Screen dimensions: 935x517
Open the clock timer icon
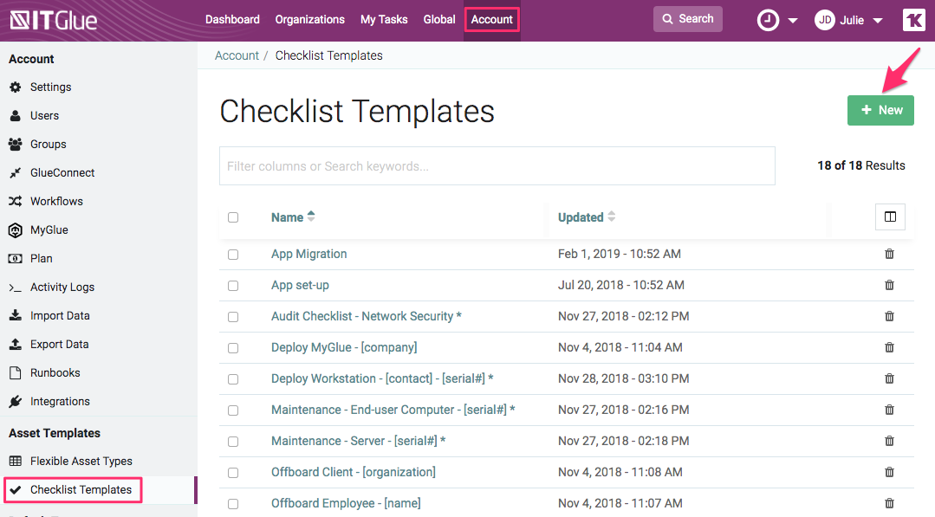pyautogui.click(x=768, y=20)
